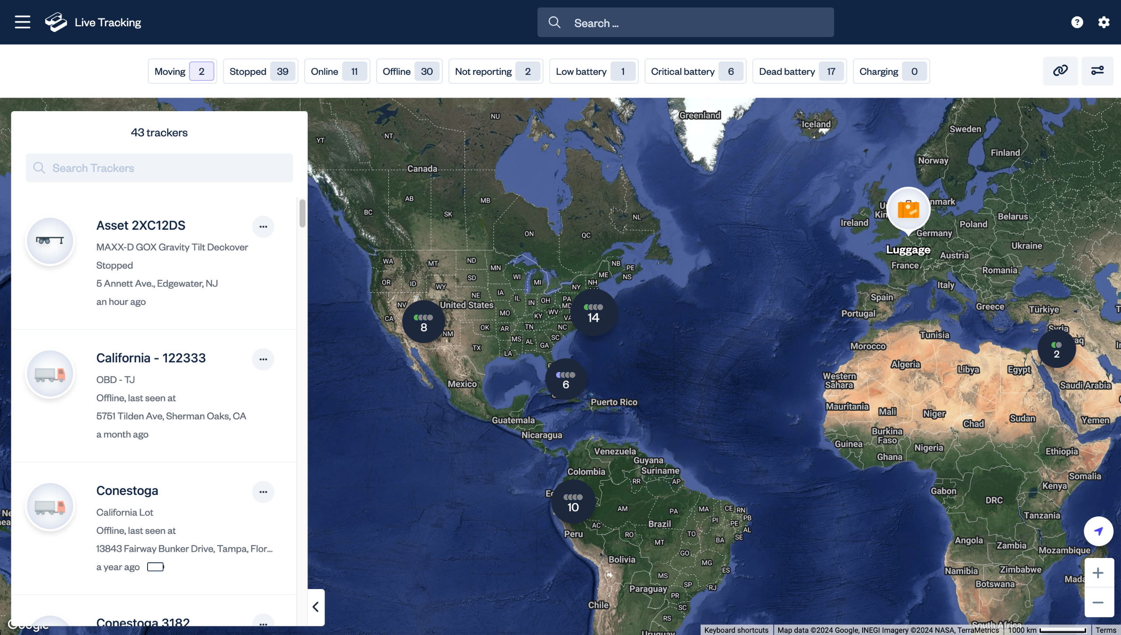The height and width of the screenshot is (635, 1121).
Task: Select the Not reporting filter chip
Action: 495,71
